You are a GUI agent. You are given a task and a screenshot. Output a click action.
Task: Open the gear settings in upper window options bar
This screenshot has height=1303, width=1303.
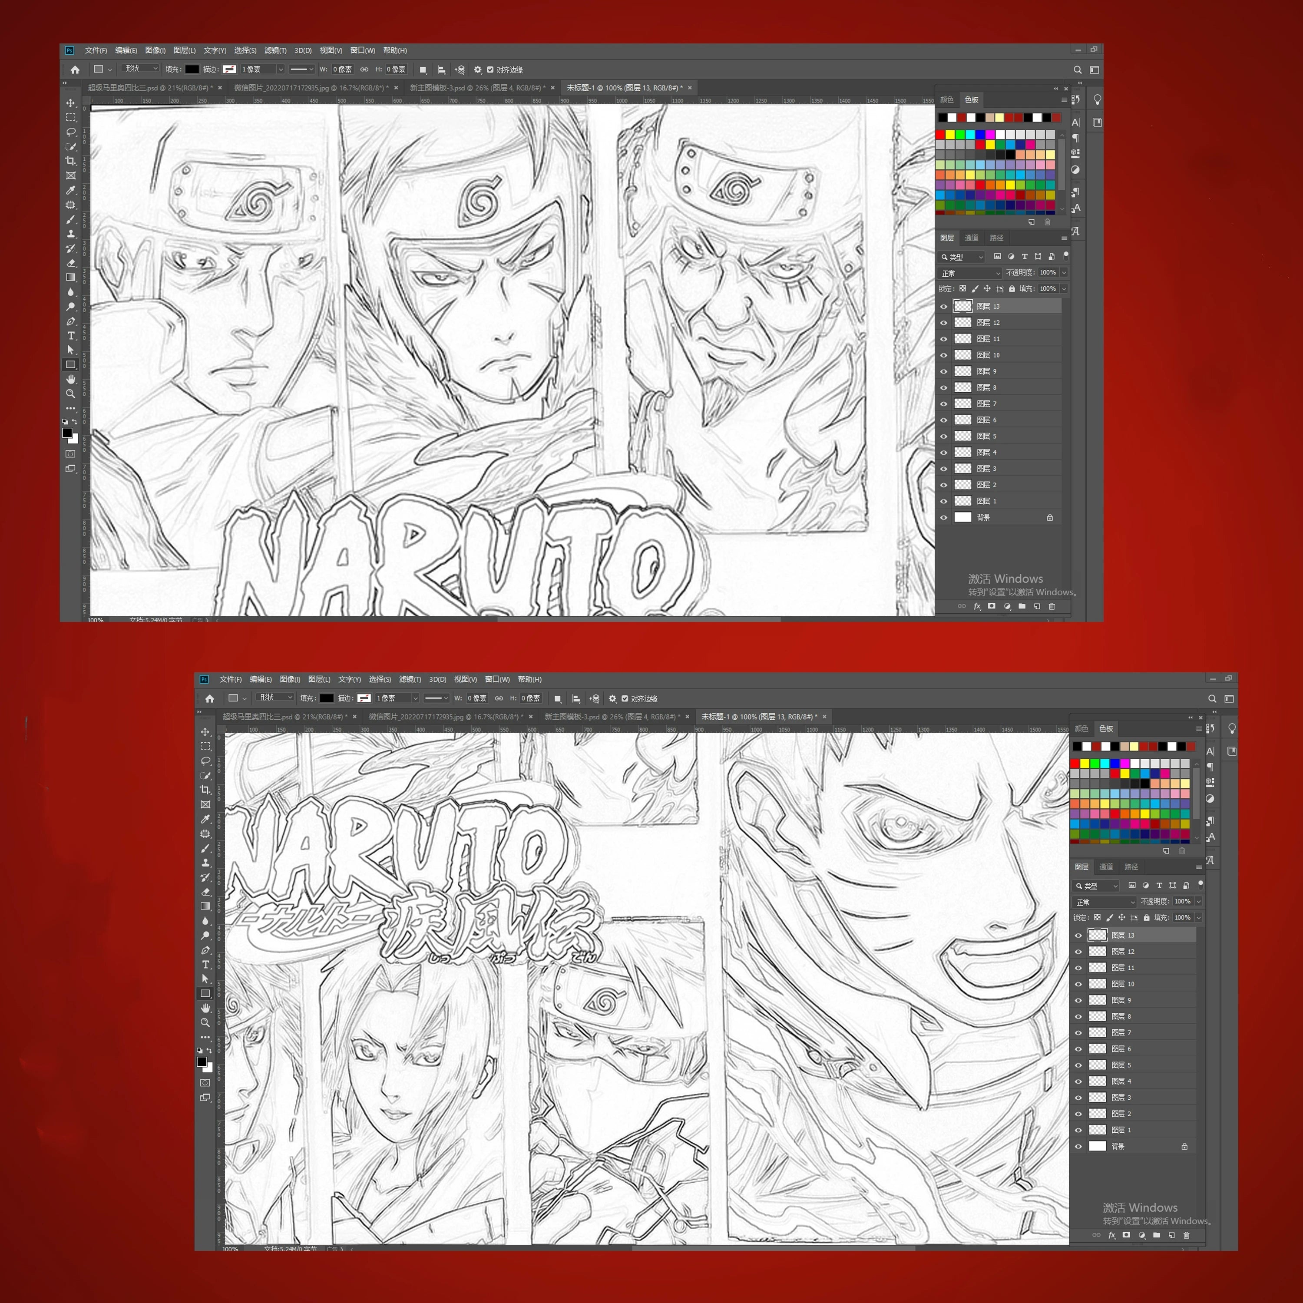click(x=477, y=69)
